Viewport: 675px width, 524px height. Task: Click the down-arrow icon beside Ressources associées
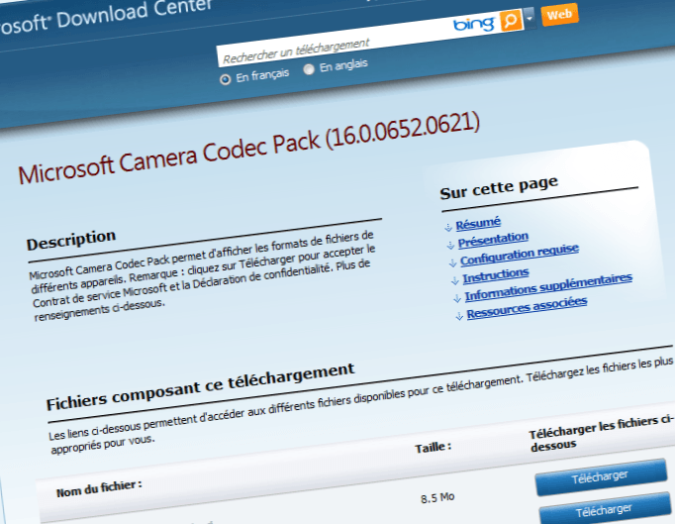click(459, 316)
